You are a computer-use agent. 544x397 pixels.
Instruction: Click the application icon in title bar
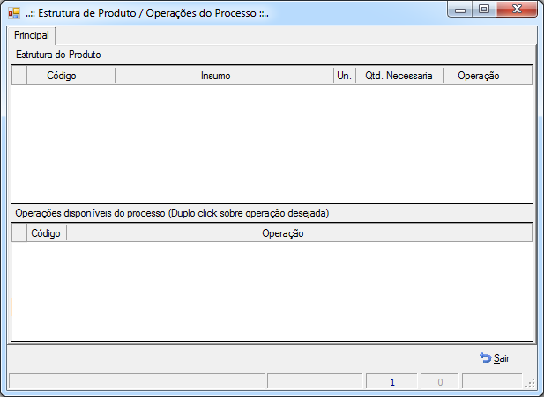14,13
